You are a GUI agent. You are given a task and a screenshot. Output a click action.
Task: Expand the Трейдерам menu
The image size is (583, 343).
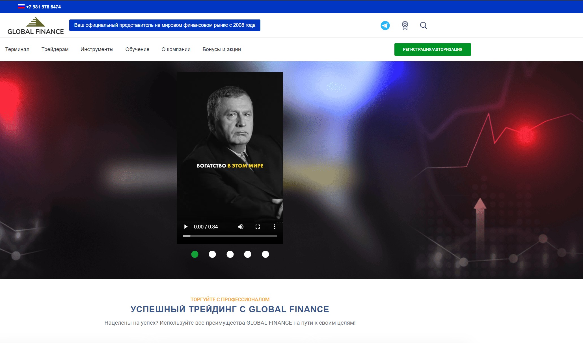pos(55,49)
